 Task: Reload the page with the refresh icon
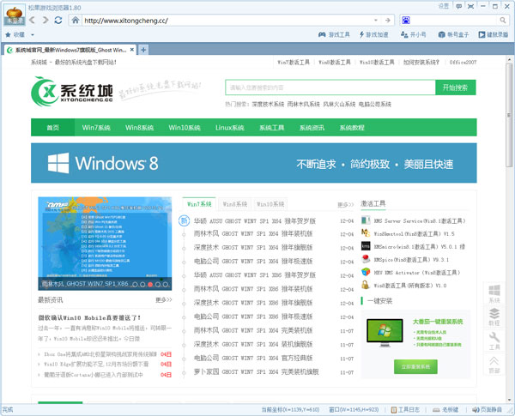pos(58,20)
